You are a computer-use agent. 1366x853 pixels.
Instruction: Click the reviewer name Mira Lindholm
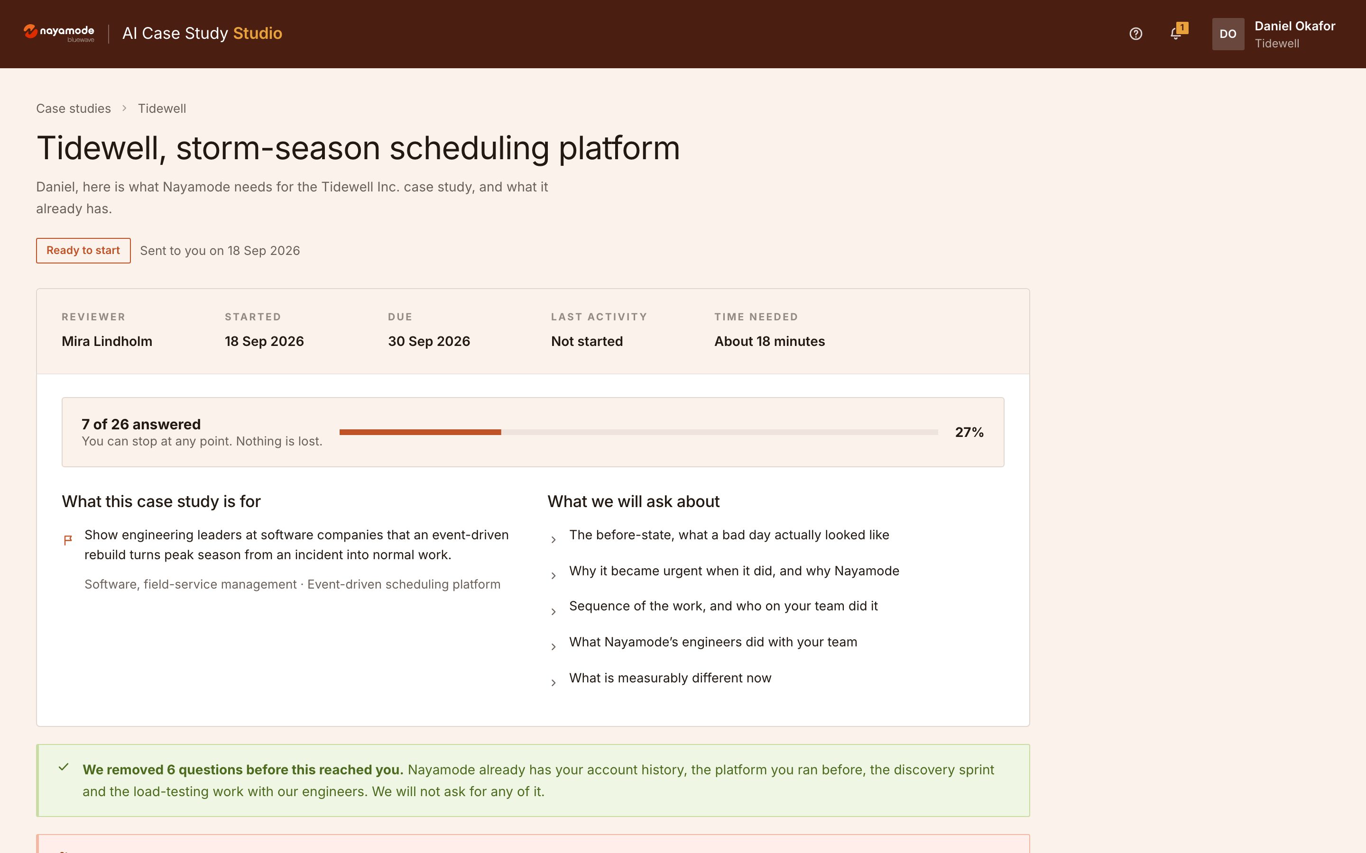pyautogui.click(x=107, y=341)
